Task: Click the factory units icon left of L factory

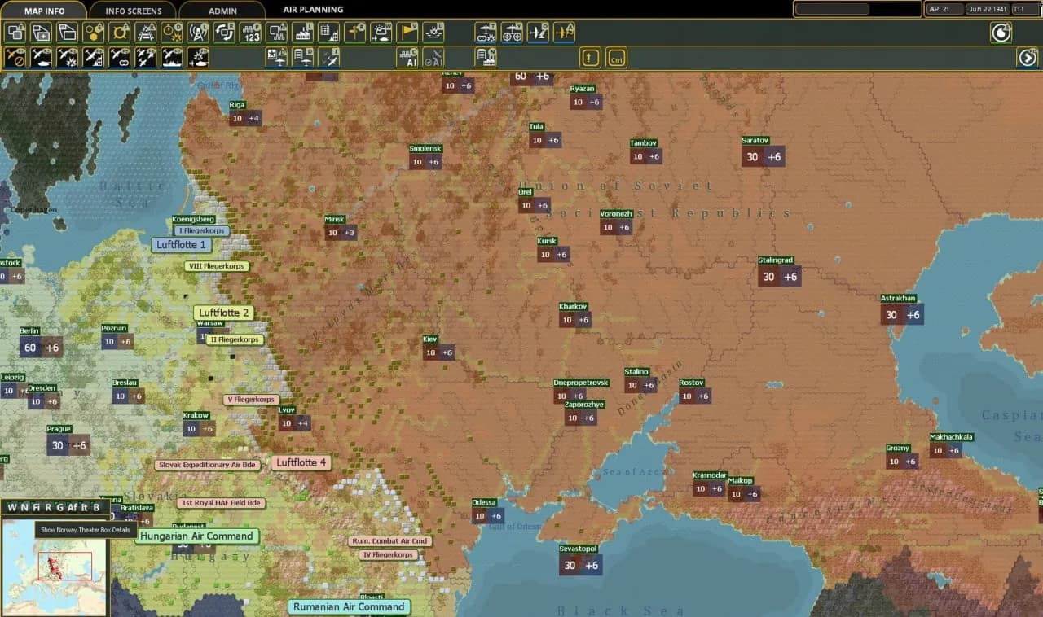Action: [276, 33]
